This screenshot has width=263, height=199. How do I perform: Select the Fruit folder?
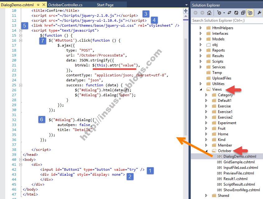click(221, 129)
